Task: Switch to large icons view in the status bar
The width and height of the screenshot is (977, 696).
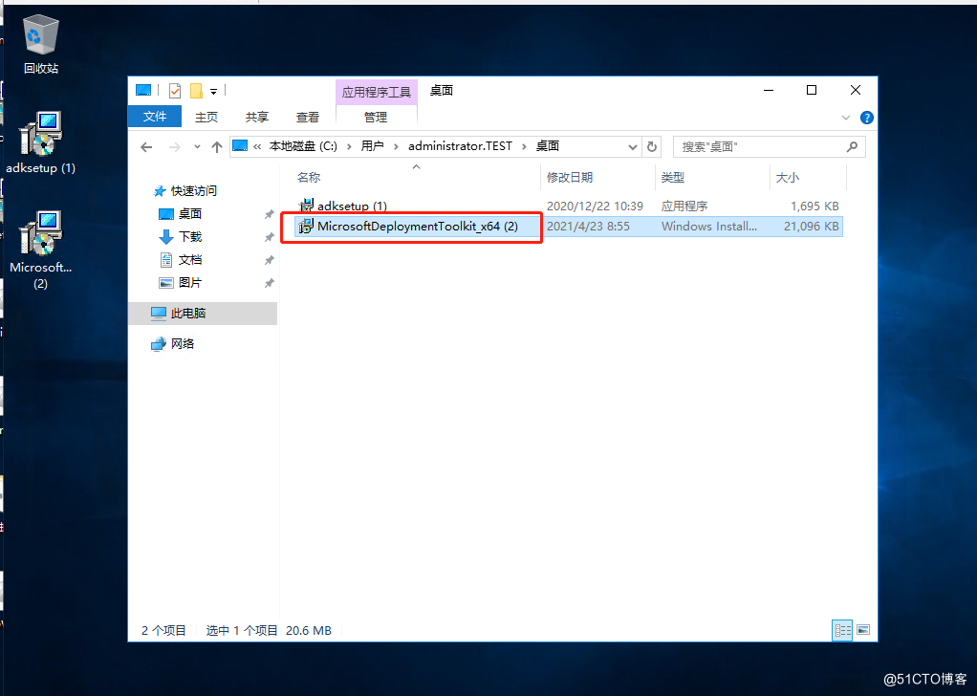Action: tap(863, 630)
